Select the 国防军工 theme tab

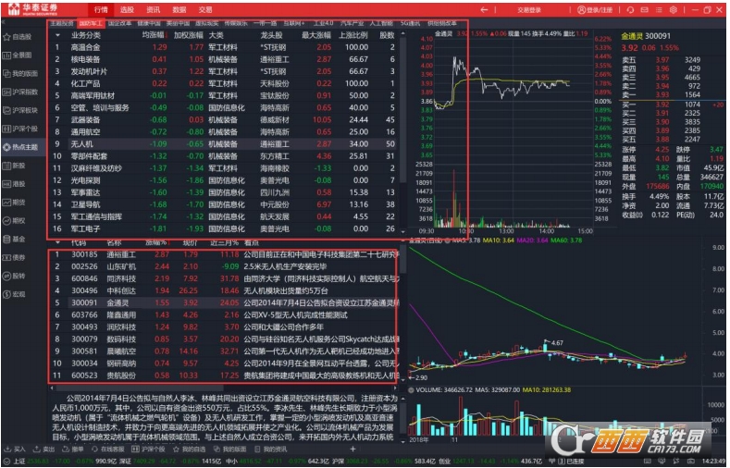[x=91, y=23]
